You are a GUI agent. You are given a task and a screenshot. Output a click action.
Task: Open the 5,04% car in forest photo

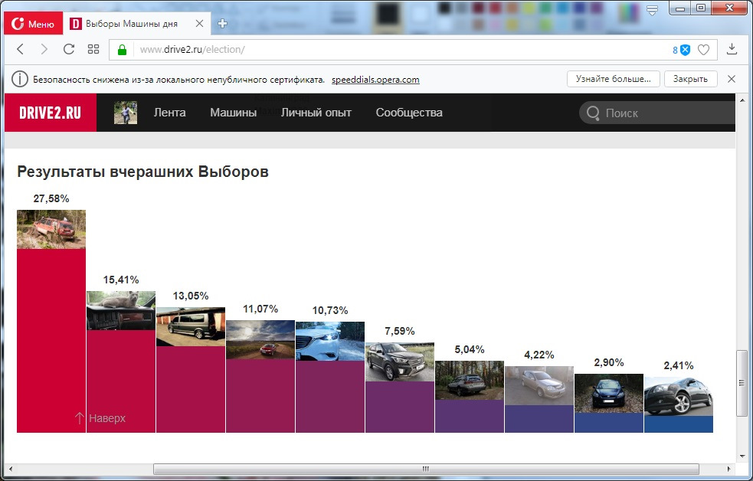(x=470, y=380)
